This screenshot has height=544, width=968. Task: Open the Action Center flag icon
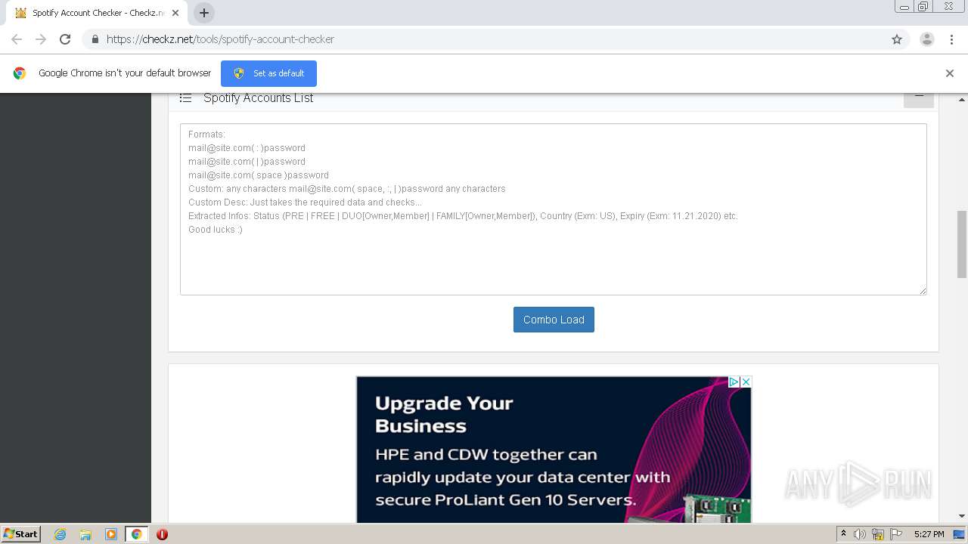(x=895, y=534)
